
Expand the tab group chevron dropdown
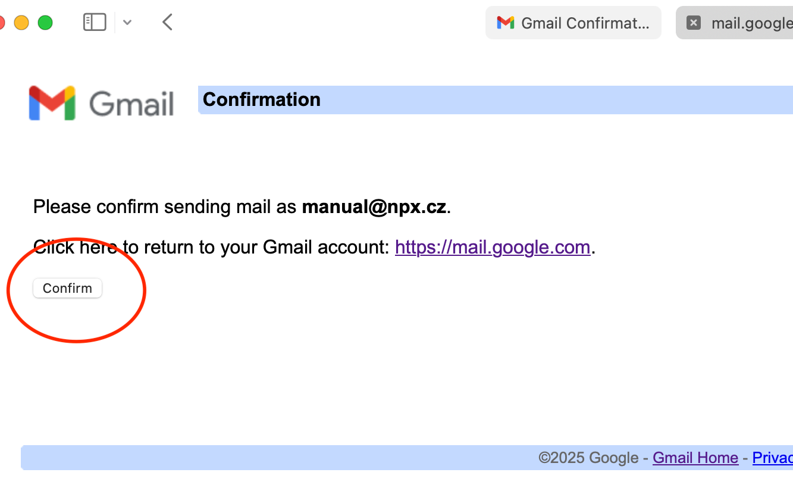(x=127, y=23)
